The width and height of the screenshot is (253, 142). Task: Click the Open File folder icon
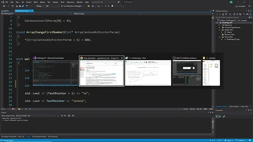(17, 6)
